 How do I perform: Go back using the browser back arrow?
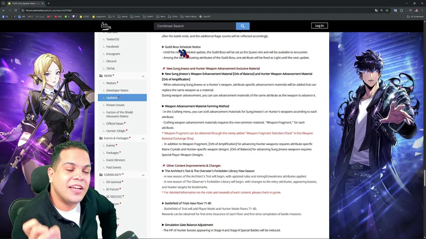pyautogui.click(x=4, y=10)
